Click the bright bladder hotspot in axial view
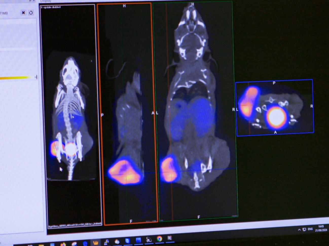The height and width of the screenshot is (246, 329). point(276,117)
